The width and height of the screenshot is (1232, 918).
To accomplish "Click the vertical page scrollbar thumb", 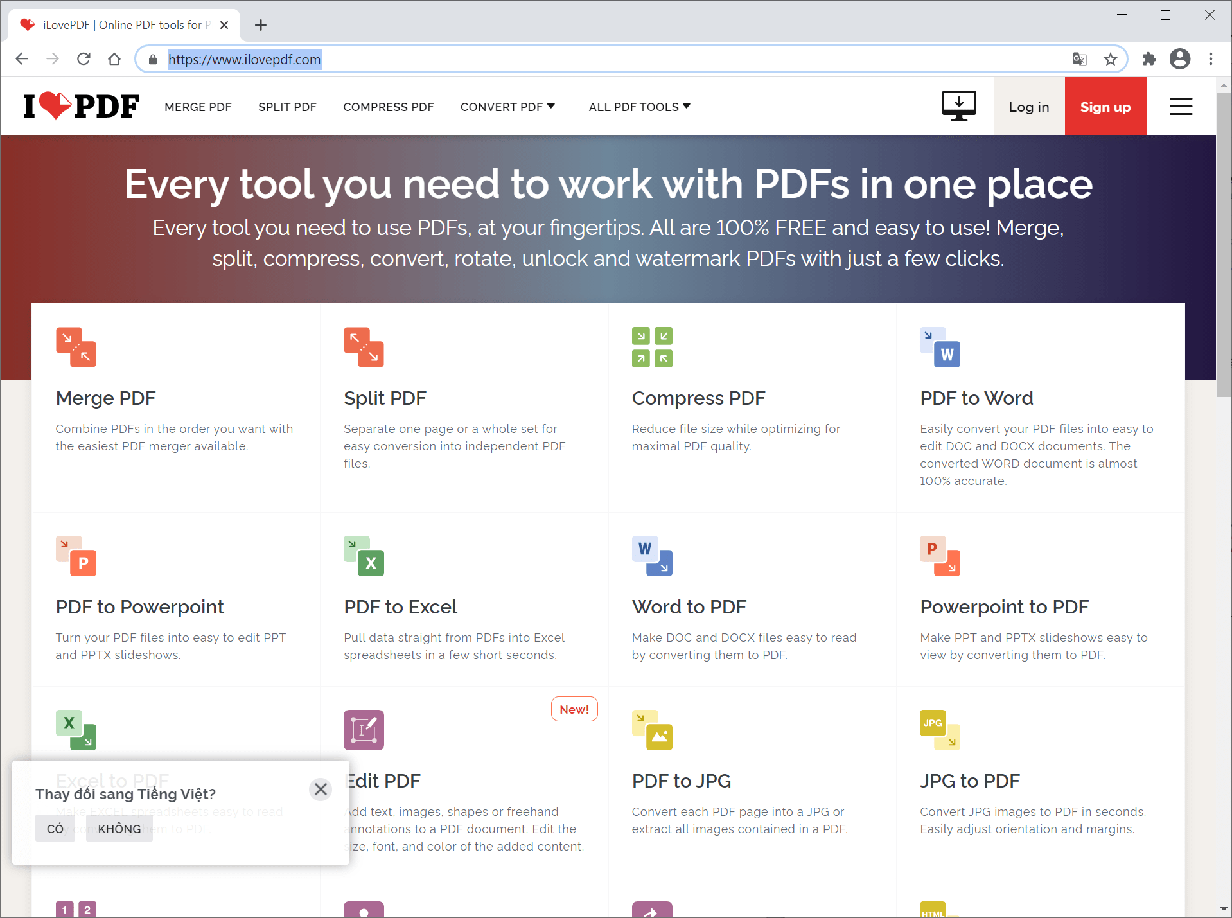I will [x=1224, y=244].
